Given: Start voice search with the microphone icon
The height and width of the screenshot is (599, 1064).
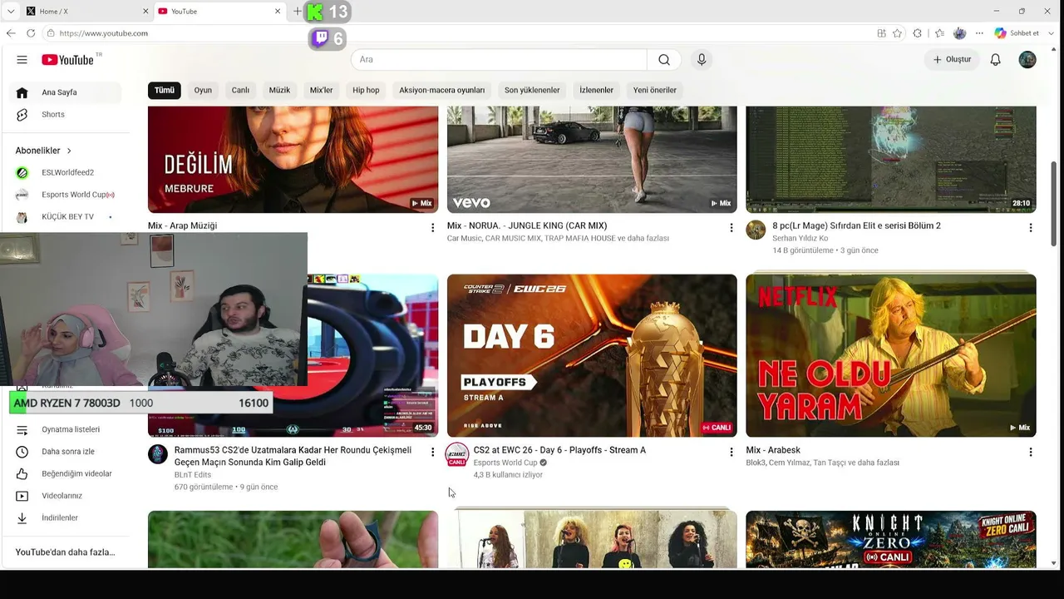Looking at the screenshot, I should coord(702,60).
